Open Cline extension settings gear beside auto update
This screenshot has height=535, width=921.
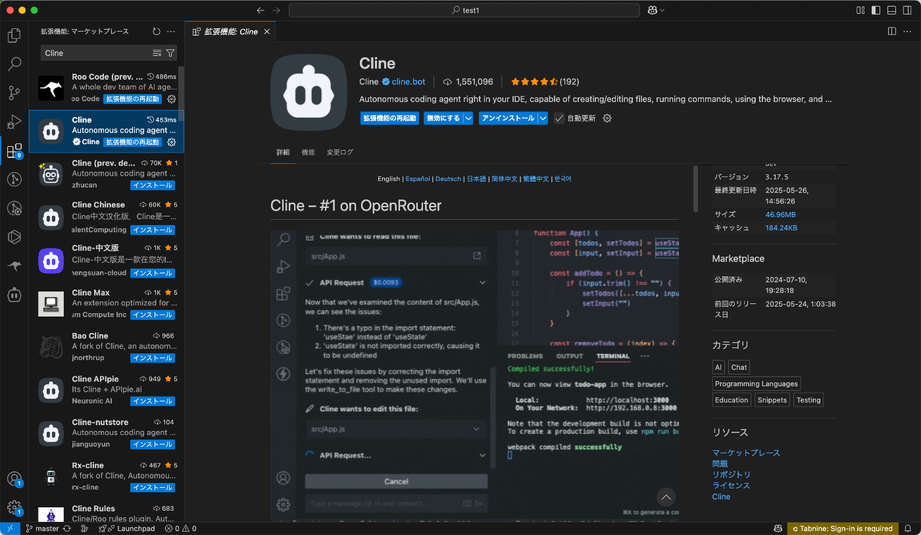607,118
